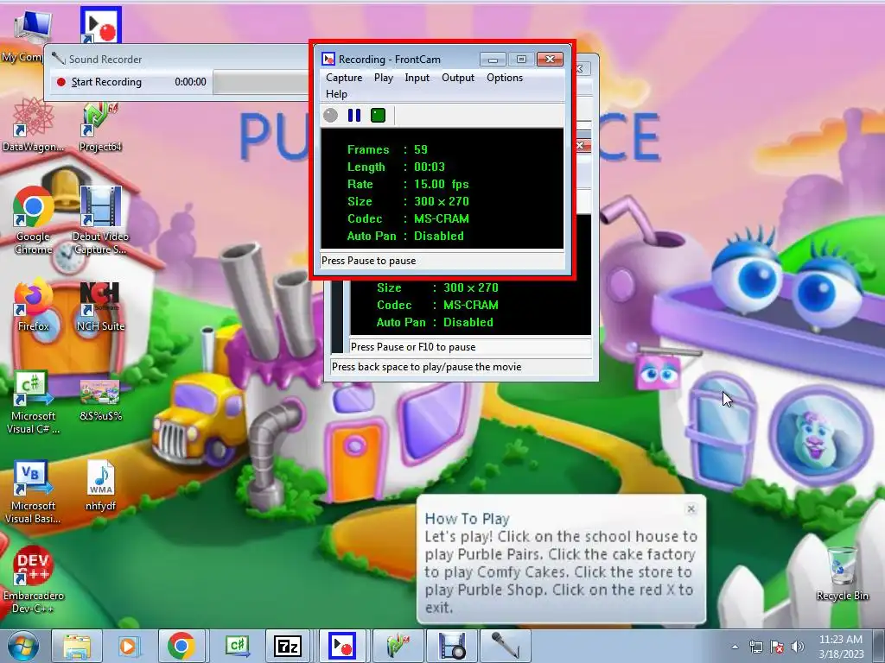Open the Action Center flag icon
The height and width of the screenshot is (663, 885).
777,647
